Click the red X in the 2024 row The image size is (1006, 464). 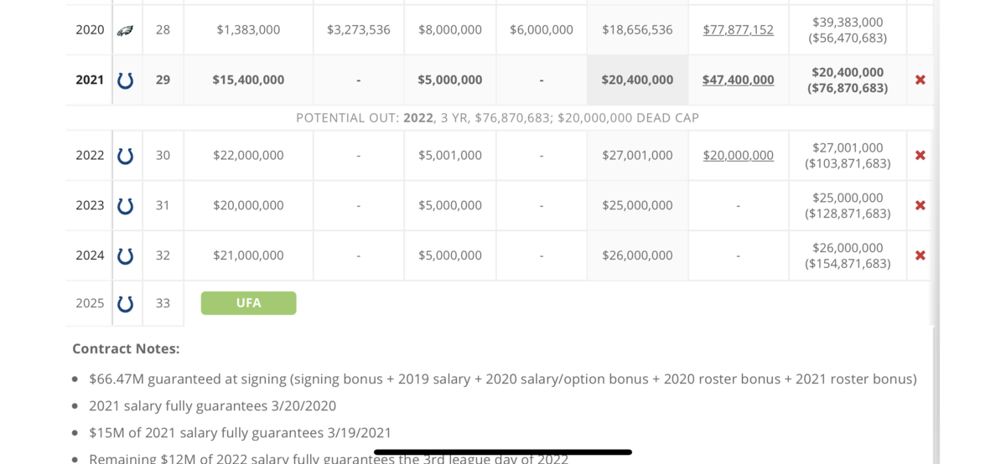click(920, 256)
